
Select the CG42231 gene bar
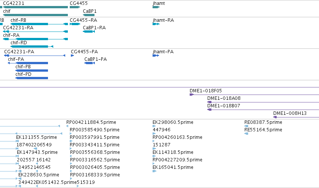click(x=35, y=7)
